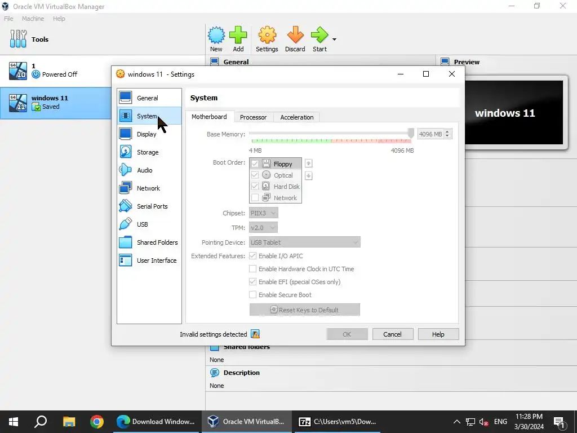577x433 pixels.
Task: Toggle the Hard Disk boot checkbox
Action: 255,186
